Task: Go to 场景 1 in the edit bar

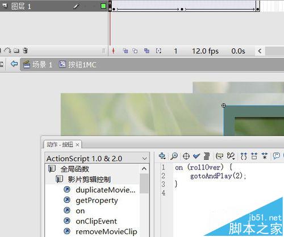Action: [x=37, y=65]
